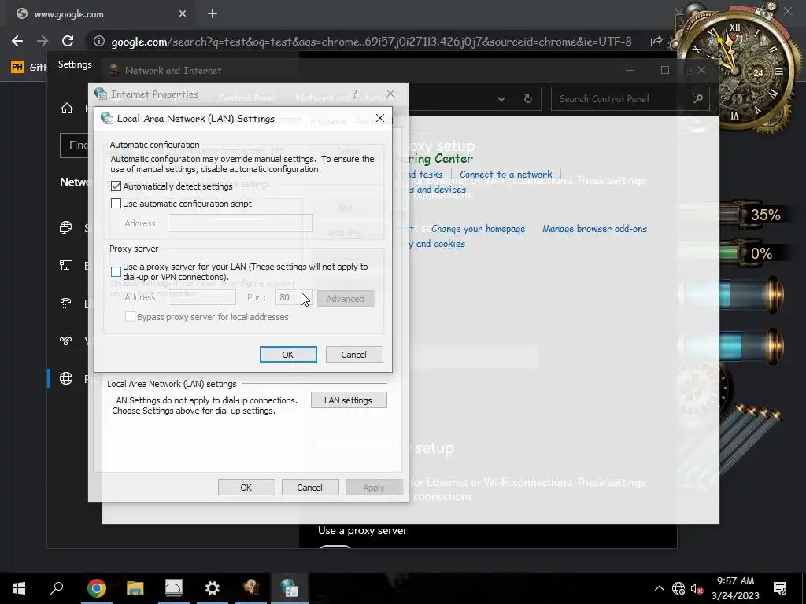Click the Control Panel search magnifier icon
This screenshot has height=604, width=806.
(x=697, y=98)
